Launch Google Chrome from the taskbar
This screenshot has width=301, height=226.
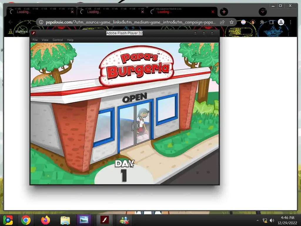(26, 220)
